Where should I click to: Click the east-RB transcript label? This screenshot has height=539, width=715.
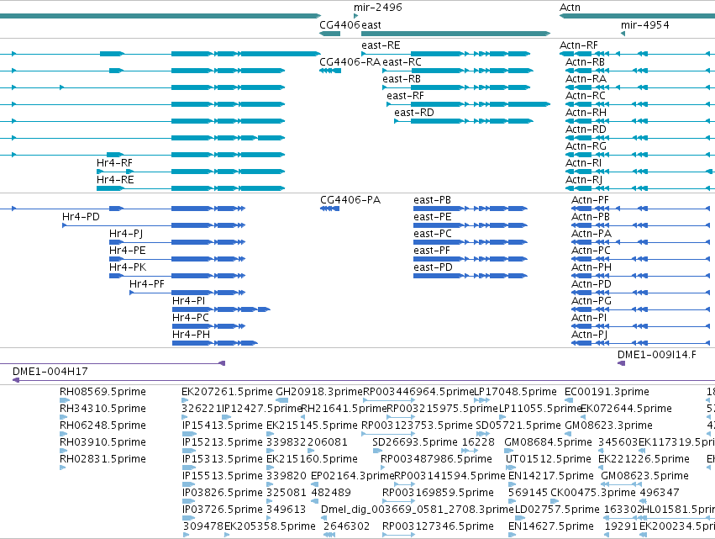pyautogui.click(x=402, y=79)
